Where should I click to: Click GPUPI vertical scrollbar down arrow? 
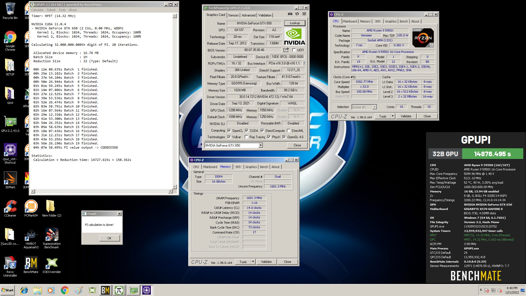point(175,187)
